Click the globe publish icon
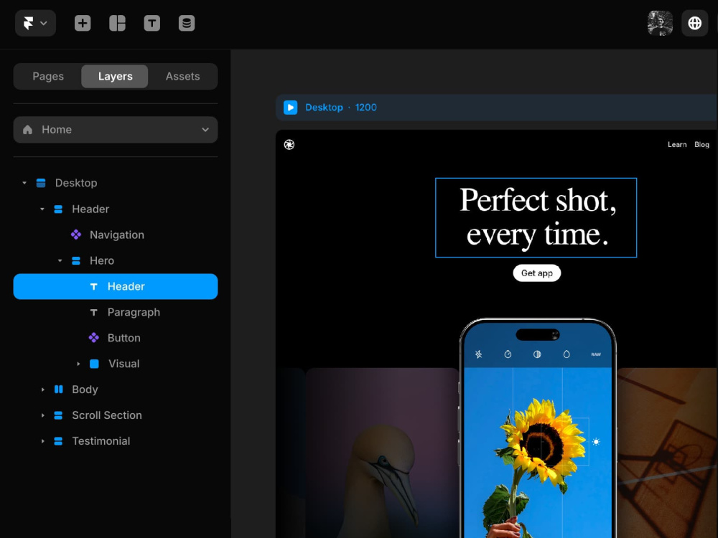The width and height of the screenshot is (718, 538). coord(694,23)
